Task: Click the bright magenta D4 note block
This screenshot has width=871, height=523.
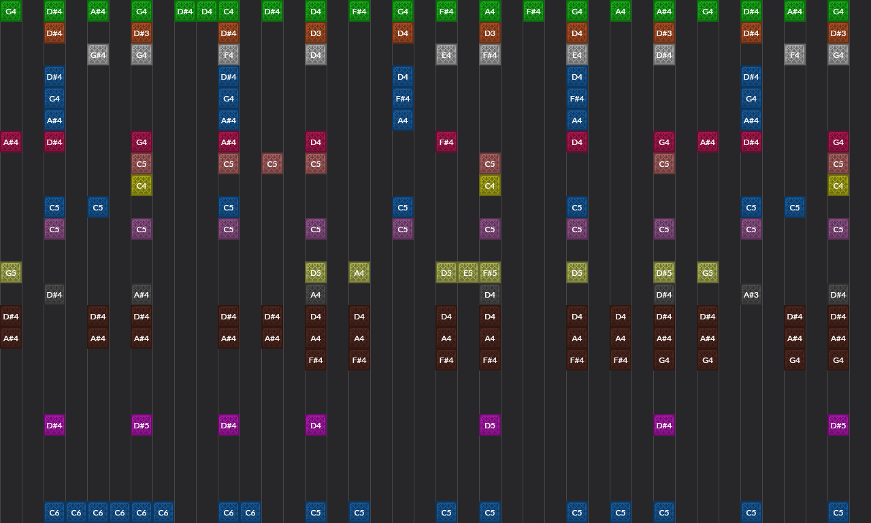Action: click(x=316, y=425)
